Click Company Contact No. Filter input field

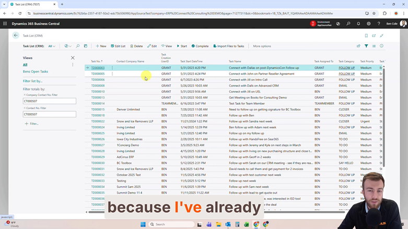50,101
